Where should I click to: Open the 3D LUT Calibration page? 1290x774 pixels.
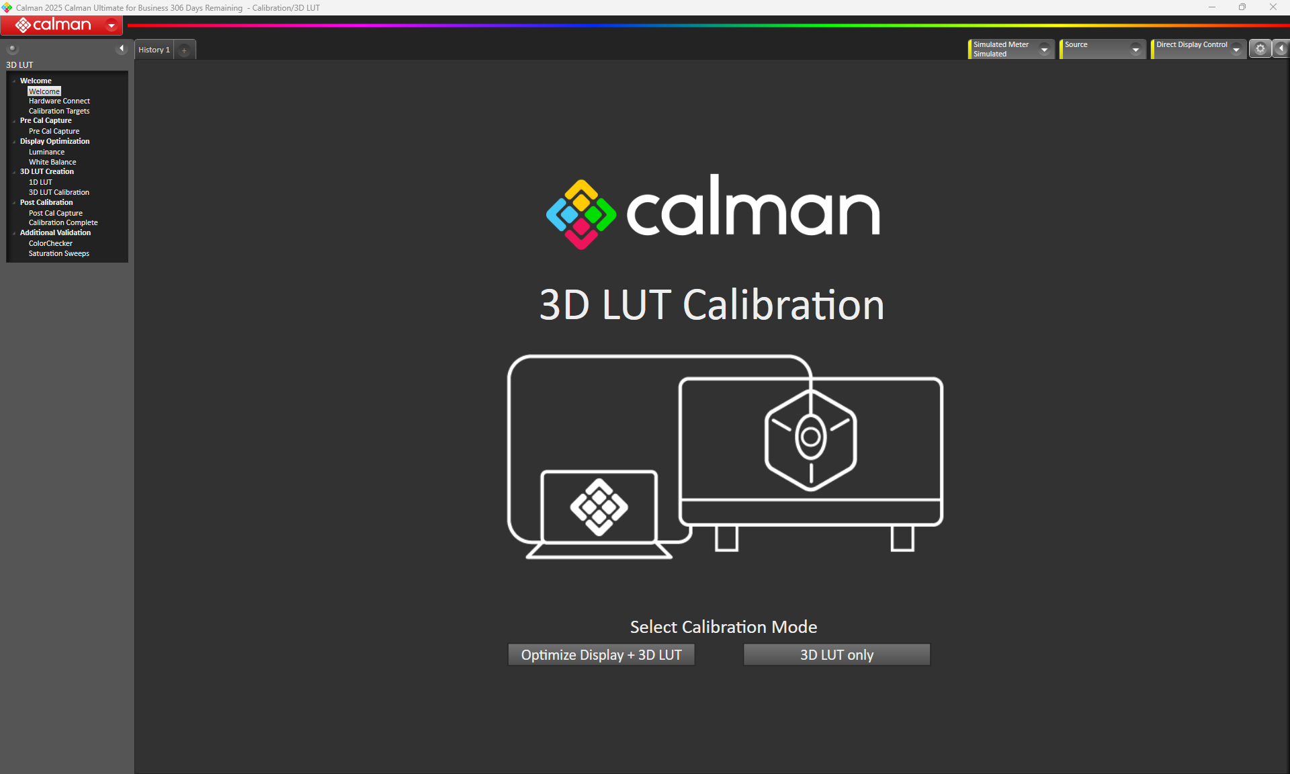coord(59,192)
